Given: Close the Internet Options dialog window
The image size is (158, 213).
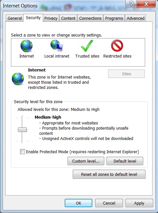Looking at the screenshot, I should [146, 4].
